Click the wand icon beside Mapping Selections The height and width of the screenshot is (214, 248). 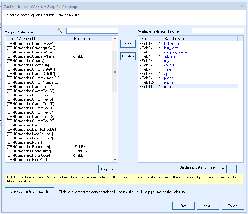coord(59,31)
